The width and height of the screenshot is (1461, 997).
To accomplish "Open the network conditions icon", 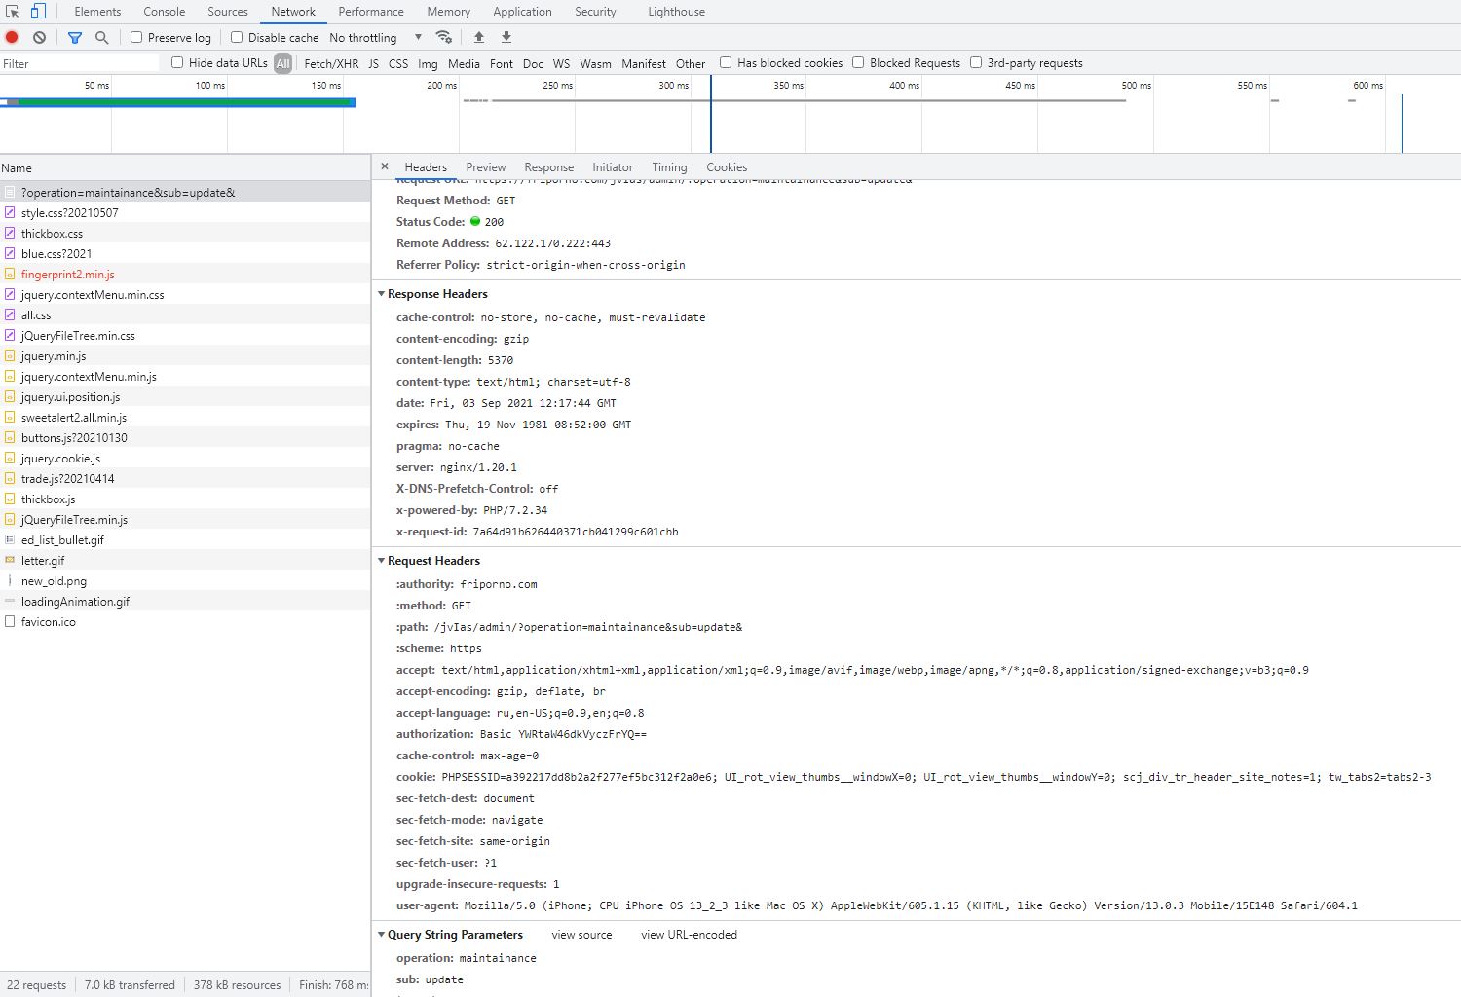I will click(443, 37).
